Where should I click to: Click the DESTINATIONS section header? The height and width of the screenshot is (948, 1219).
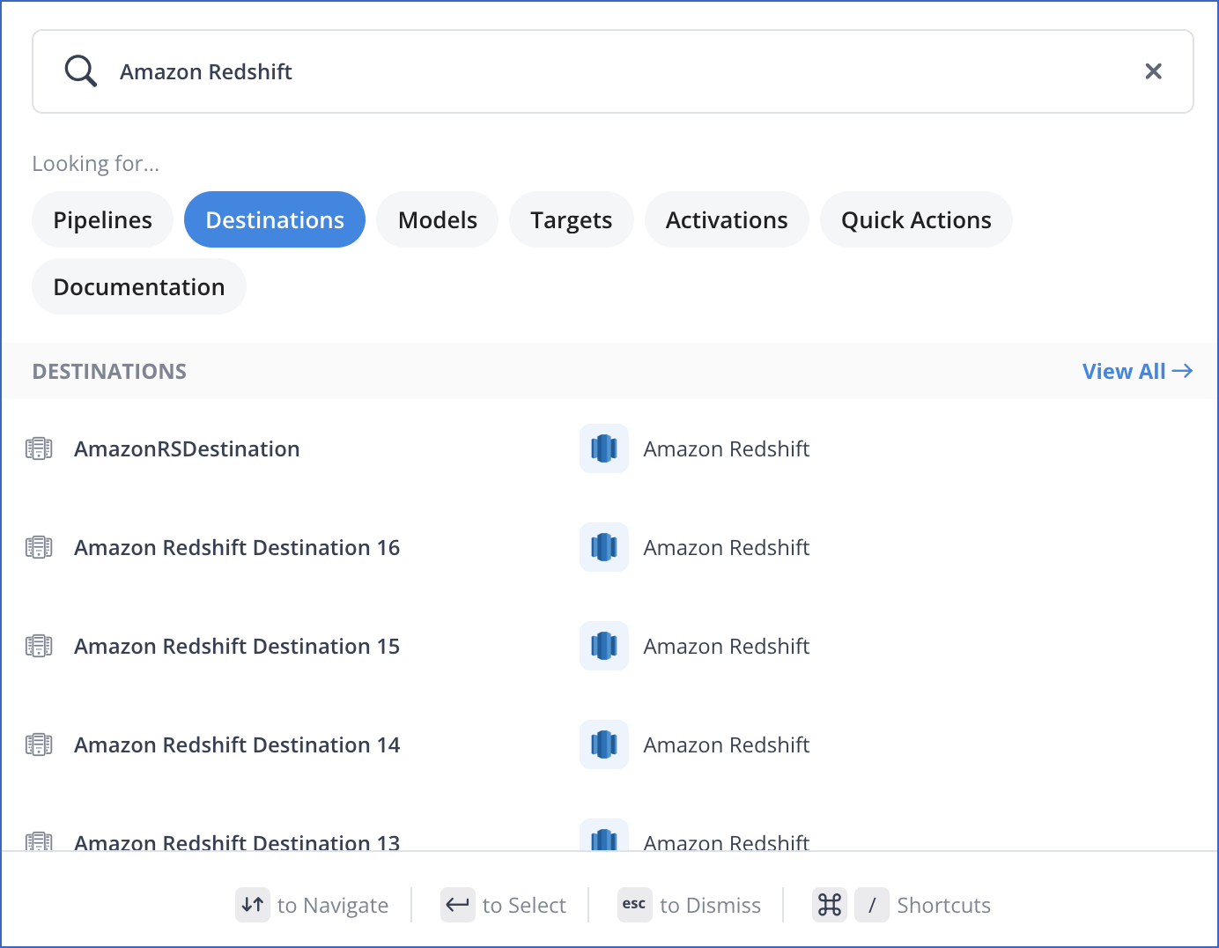(x=109, y=371)
